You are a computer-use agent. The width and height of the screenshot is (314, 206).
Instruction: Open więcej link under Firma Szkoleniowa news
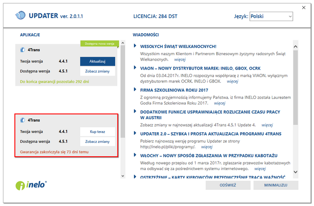pos(220,103)
